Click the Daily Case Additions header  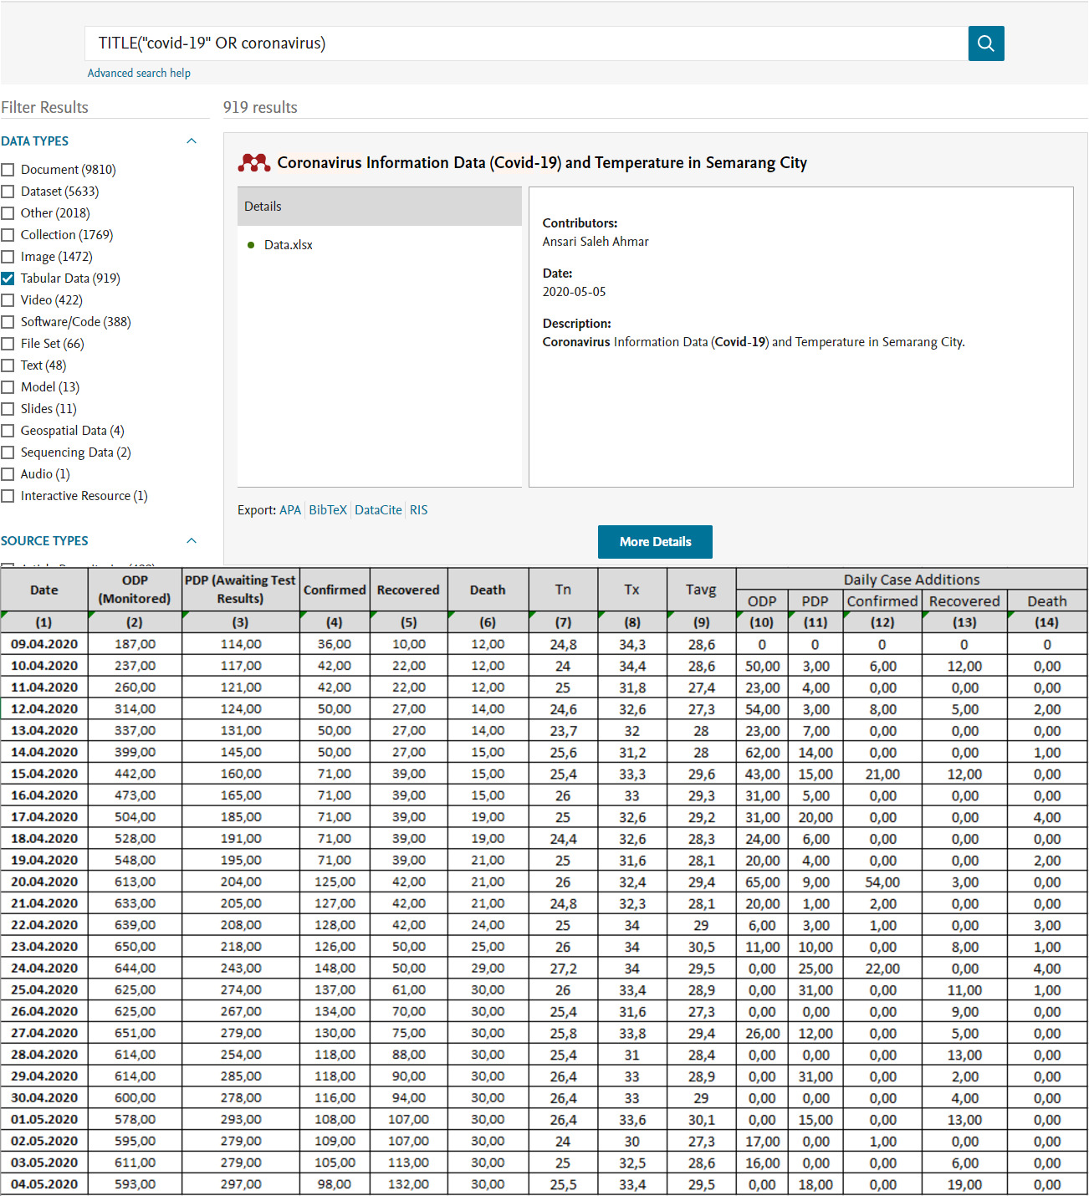[912, 580]
